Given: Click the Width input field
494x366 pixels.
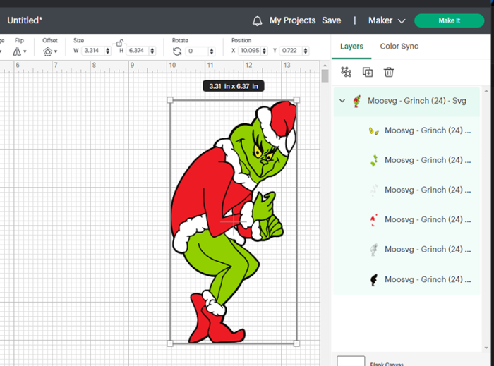Looking at the screenshot, I should pos(92,51).
